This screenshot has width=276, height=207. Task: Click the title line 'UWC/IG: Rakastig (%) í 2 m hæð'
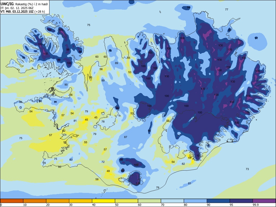click(x=24, y=4)
